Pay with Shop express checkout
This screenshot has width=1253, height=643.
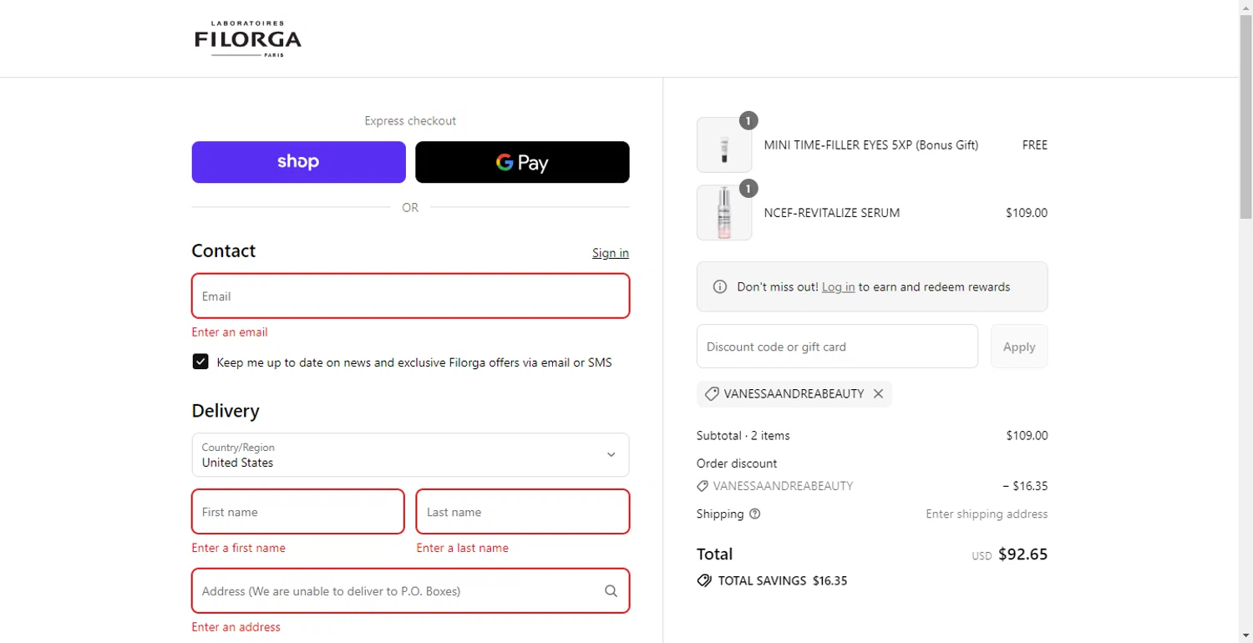pyautogui.click(x=298, y=162)
